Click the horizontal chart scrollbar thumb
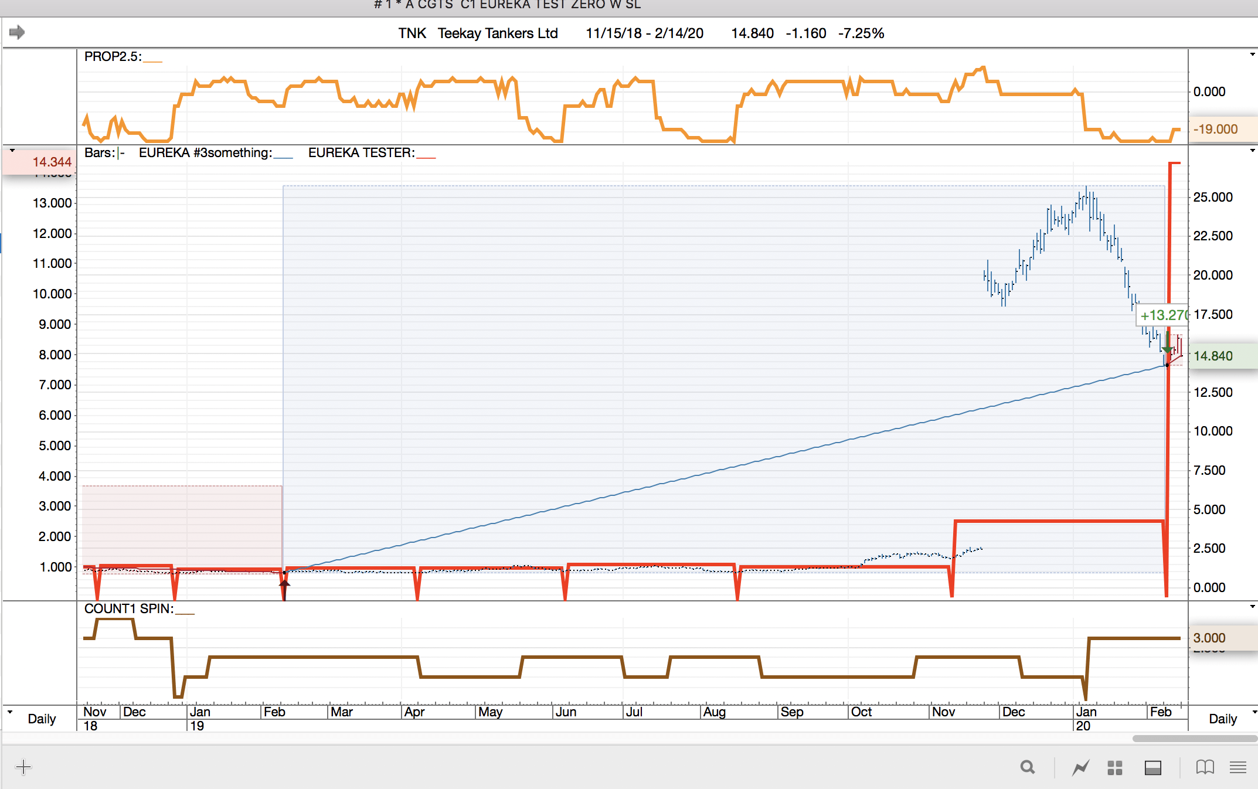Image resolution: width=1258 pixels, height=789 pixels. 1194,739
